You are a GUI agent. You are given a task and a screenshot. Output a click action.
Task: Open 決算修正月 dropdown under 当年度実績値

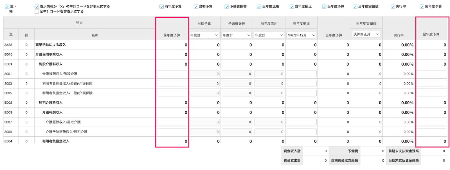pos(366,34)
